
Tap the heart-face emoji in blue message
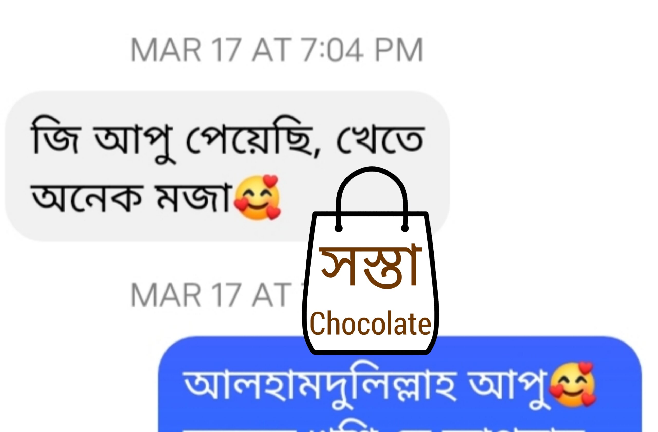click(x=572, y=385)
